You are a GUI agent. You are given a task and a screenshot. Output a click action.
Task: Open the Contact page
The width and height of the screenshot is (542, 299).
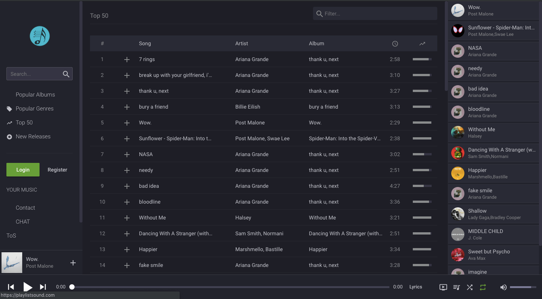pyautogui.click(x=25, y=208)
